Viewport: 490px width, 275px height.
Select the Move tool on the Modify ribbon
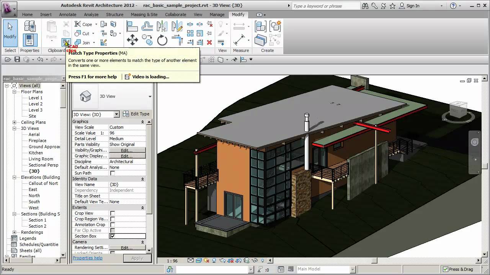pyautogui.click(x=132, y=39)
